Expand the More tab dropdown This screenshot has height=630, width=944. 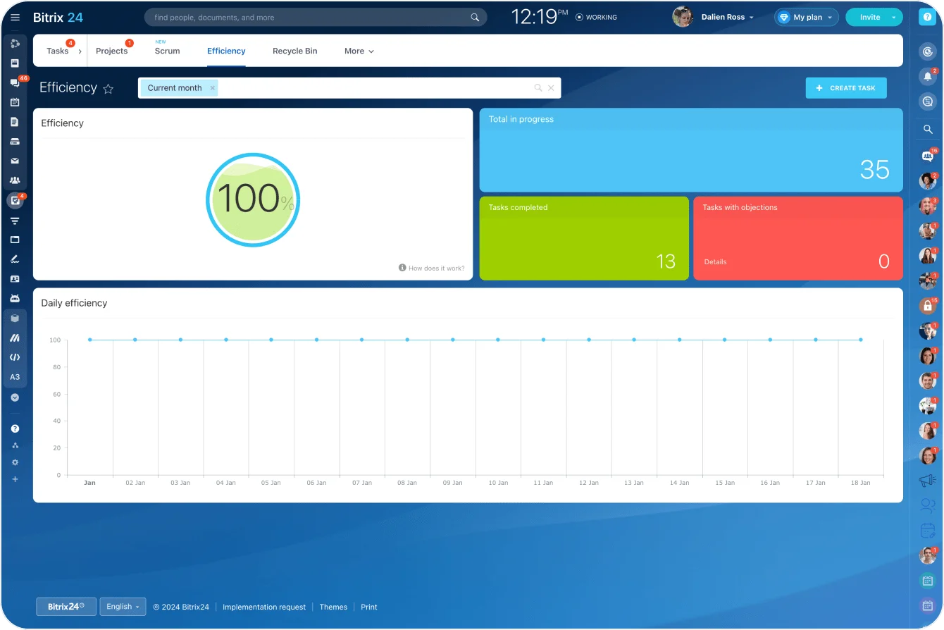click(359, 51)
